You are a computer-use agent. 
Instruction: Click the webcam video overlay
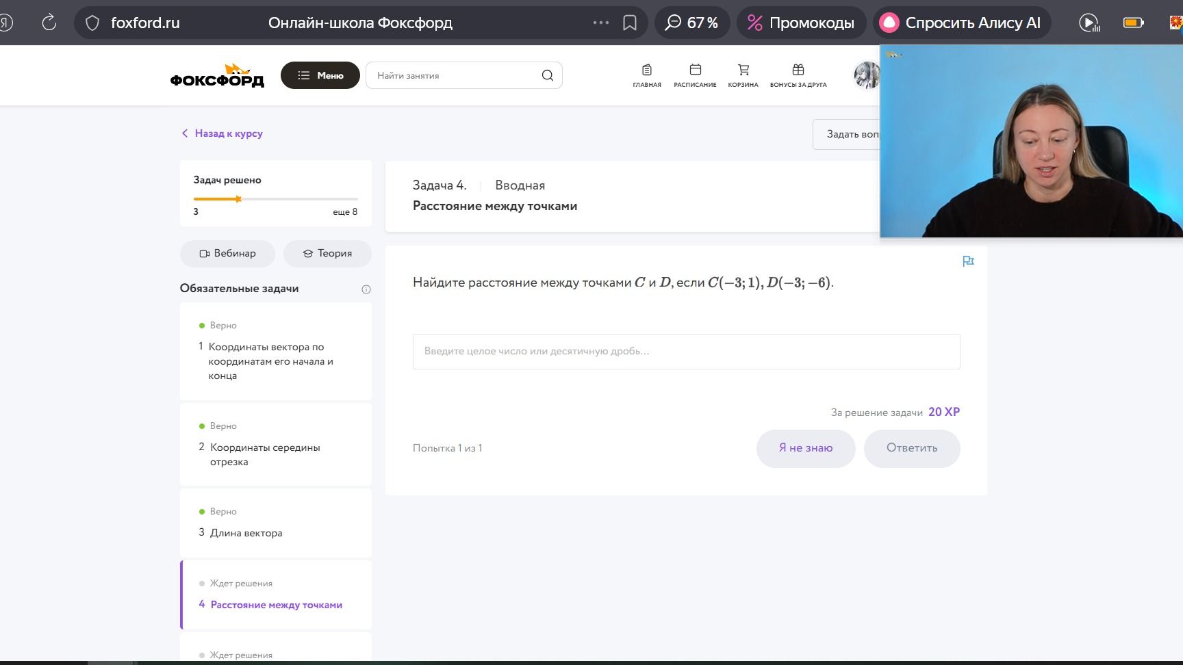pyautogui.click(x=1031, y=142)
